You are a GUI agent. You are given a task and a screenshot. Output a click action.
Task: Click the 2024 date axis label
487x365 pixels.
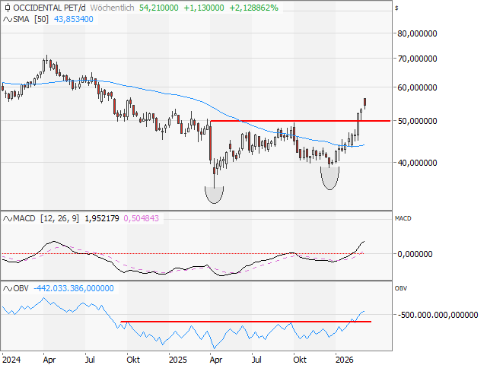point(11,360)
